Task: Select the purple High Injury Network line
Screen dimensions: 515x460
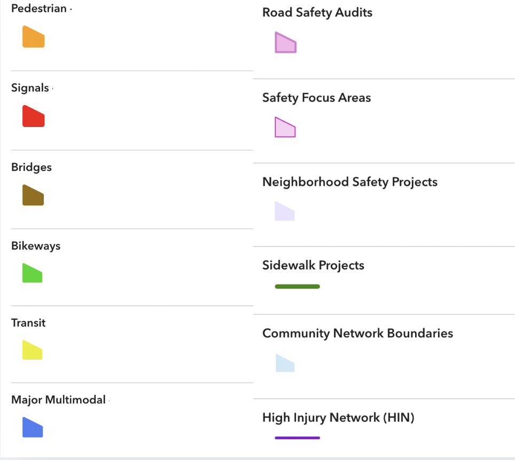Action: [297, 438]
